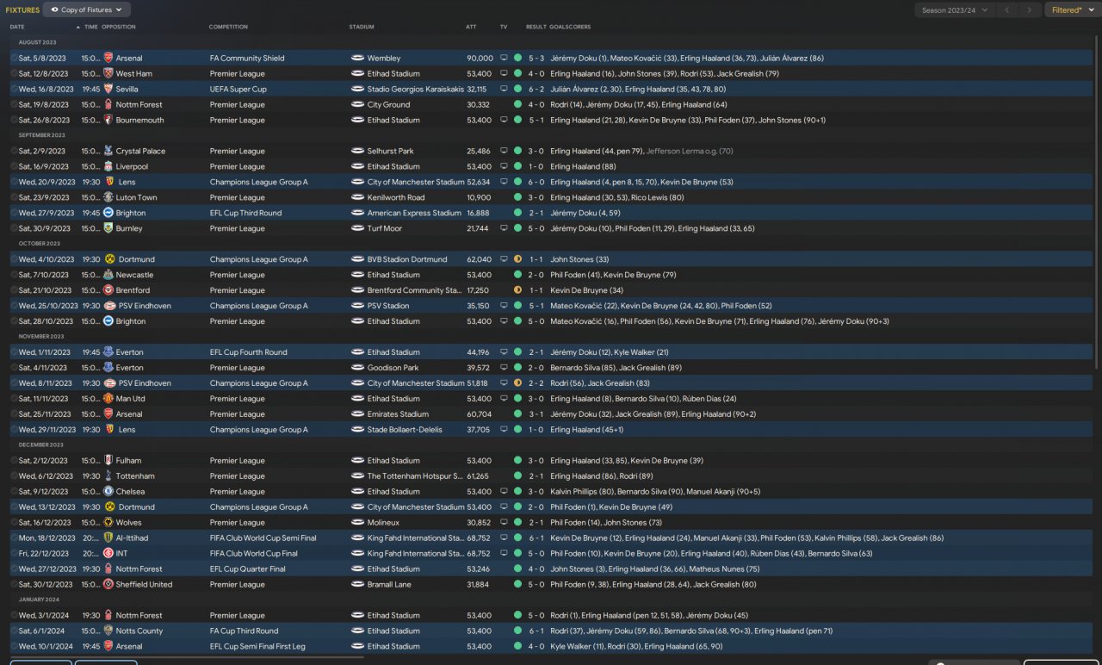Sort fixtures by the Date column header

tap(17, 27)
